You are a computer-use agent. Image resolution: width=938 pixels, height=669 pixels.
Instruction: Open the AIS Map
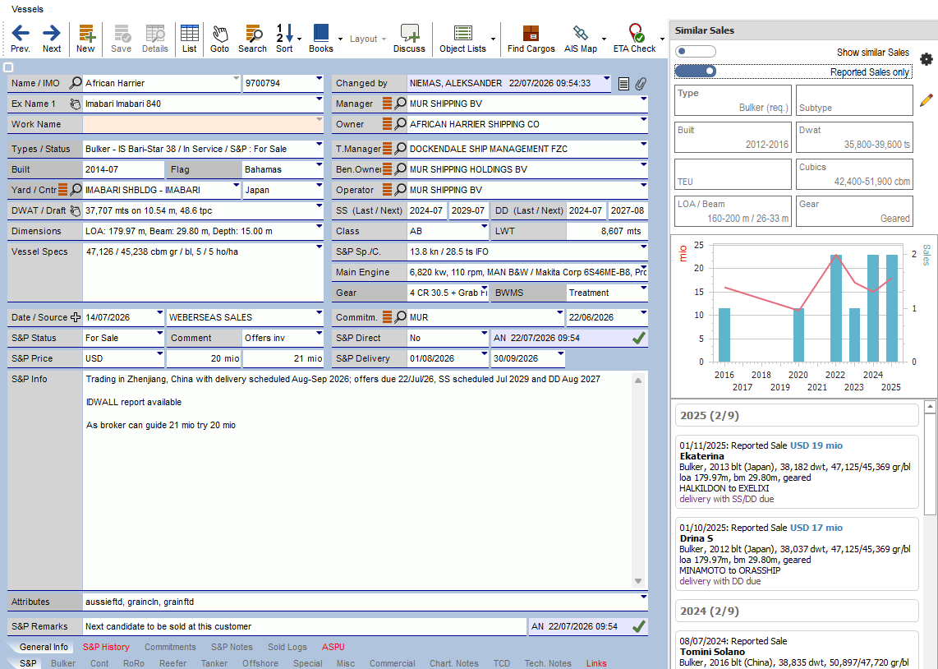tap(580, 39)
